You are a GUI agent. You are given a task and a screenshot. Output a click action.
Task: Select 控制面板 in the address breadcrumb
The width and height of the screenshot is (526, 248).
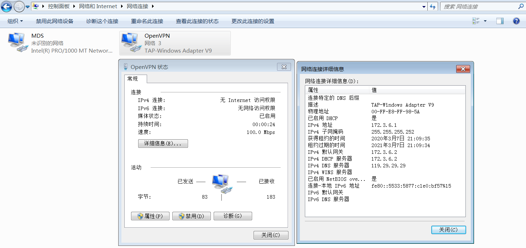59,6
